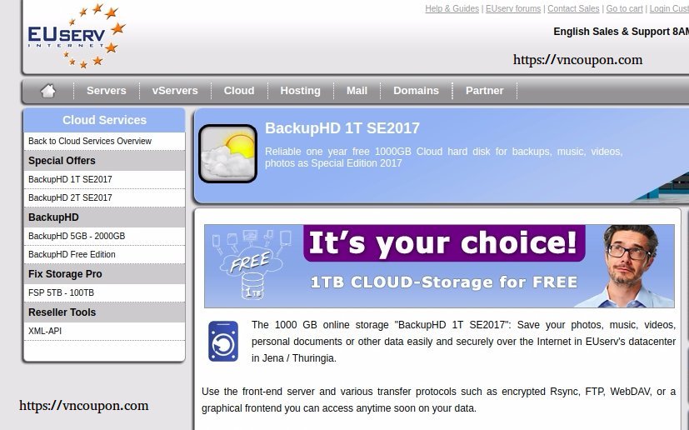Click the free 1TB cloud graphic

click(x=252, y=265)
